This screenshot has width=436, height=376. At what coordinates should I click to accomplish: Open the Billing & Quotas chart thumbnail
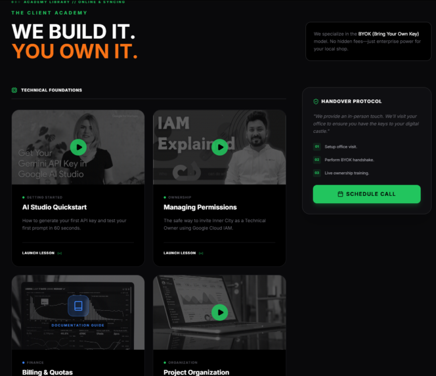point(78,312)
